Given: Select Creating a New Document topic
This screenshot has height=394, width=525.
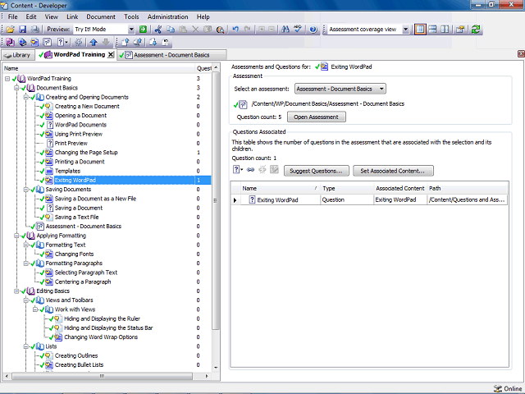Looking at the screenshot, I should pyautogui.click(x=87, y=106).
